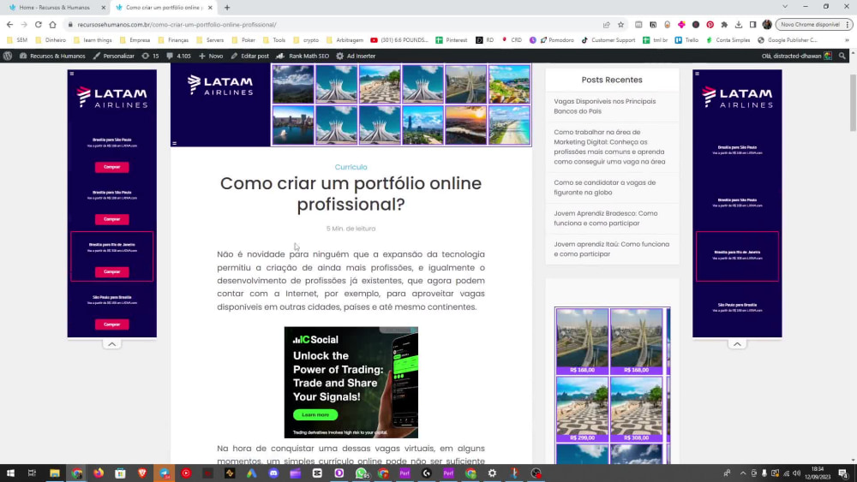Launch File Explorer from the taskbar
The height and width of the screenshot is (482, 857).
[55, 473]
